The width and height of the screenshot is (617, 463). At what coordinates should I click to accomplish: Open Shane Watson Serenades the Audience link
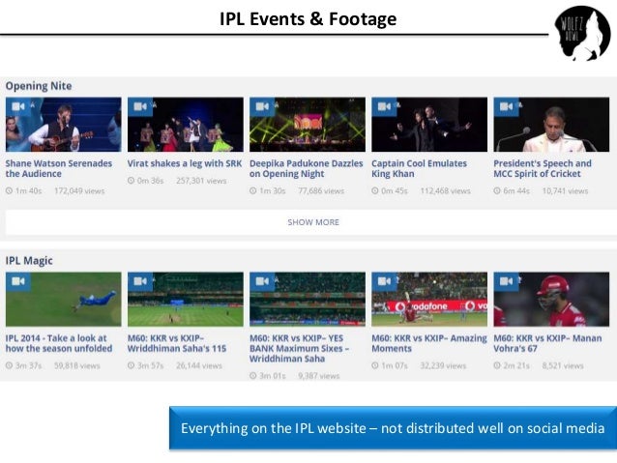59,168
